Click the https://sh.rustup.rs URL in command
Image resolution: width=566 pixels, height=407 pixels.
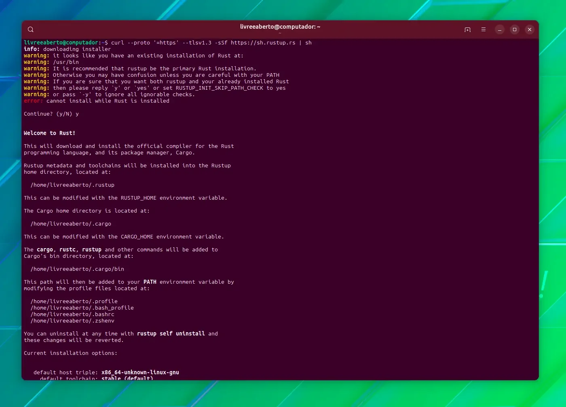[263, 43]
